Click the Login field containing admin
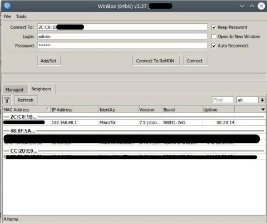The width and height of the screenshot is (267, 223). (x=122, y=36)
